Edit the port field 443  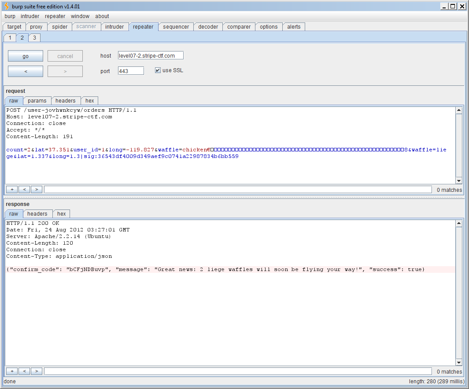[x=131, y=71]
